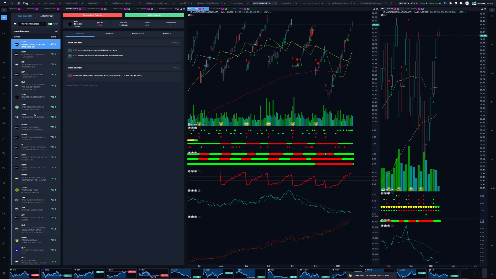
Task: Expand the ticker strip chevron
Action: click(x=484, y=273)
